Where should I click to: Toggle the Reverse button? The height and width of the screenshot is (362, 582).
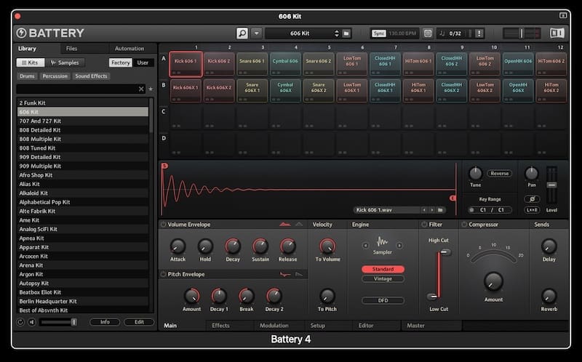[499, 174]
